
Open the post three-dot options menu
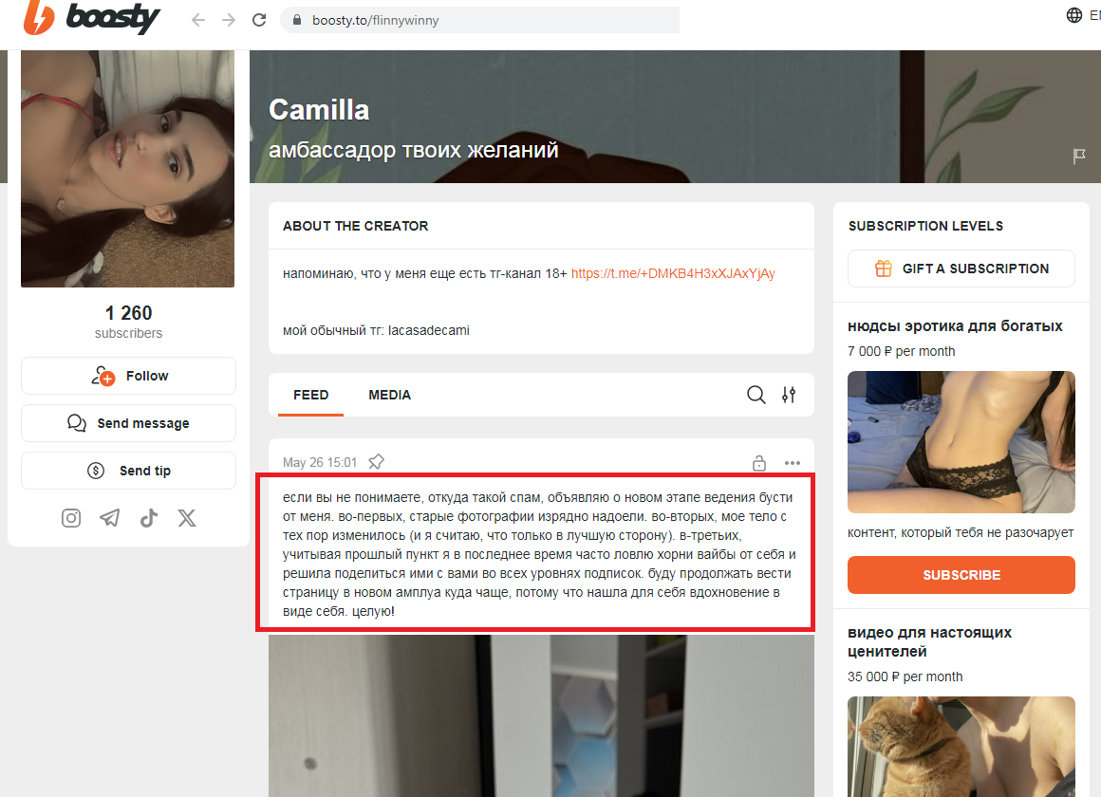(793, 463)
